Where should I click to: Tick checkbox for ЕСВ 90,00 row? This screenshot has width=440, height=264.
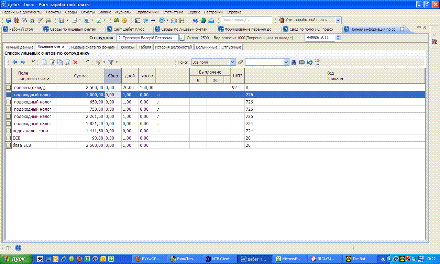coord(9,138)
